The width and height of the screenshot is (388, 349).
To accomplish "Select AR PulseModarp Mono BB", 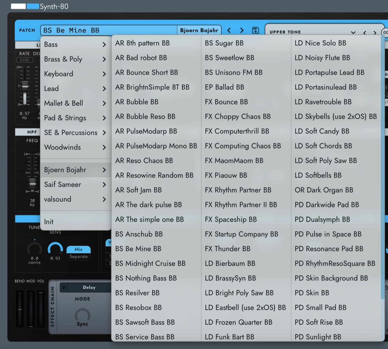I will pos(156,146).
